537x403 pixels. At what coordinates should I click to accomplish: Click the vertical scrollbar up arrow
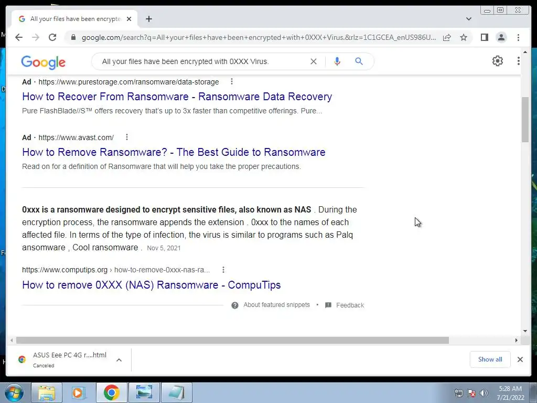525,52
